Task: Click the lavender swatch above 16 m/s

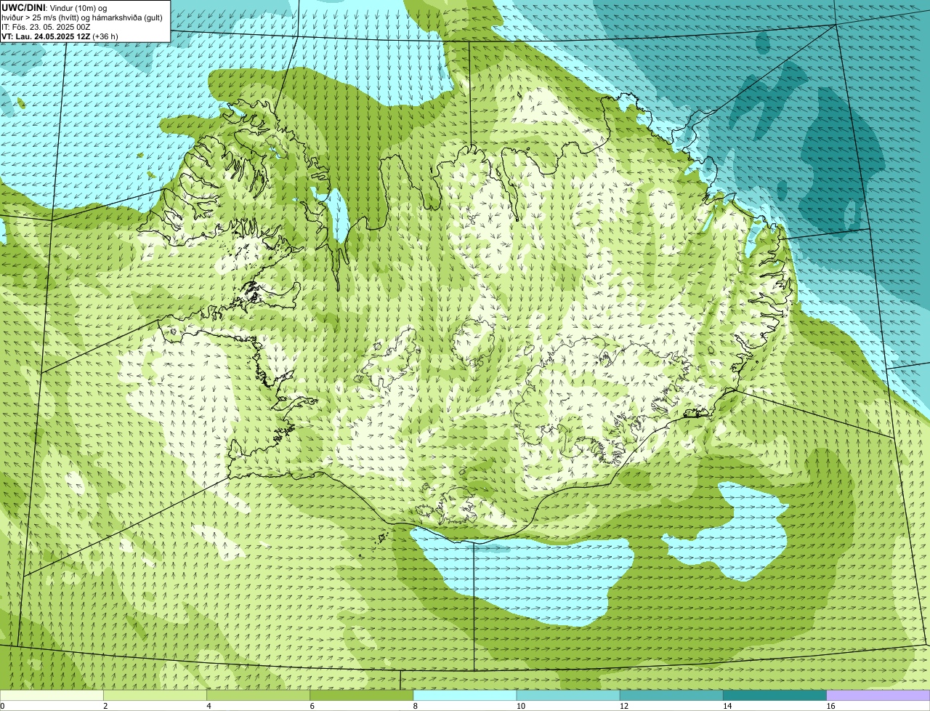Action: (x=878, y=696)
